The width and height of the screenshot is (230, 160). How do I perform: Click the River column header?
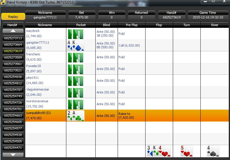coord(215,25)
